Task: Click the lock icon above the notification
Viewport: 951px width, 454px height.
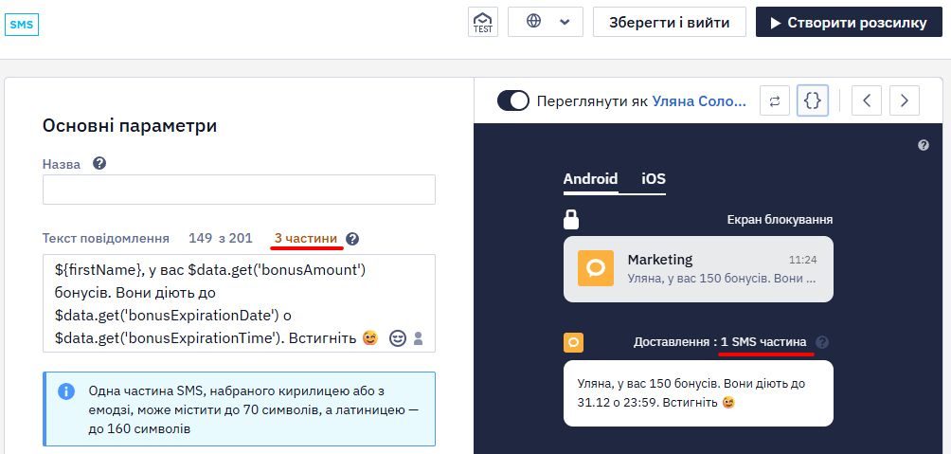Action: (x=571, y=219)
